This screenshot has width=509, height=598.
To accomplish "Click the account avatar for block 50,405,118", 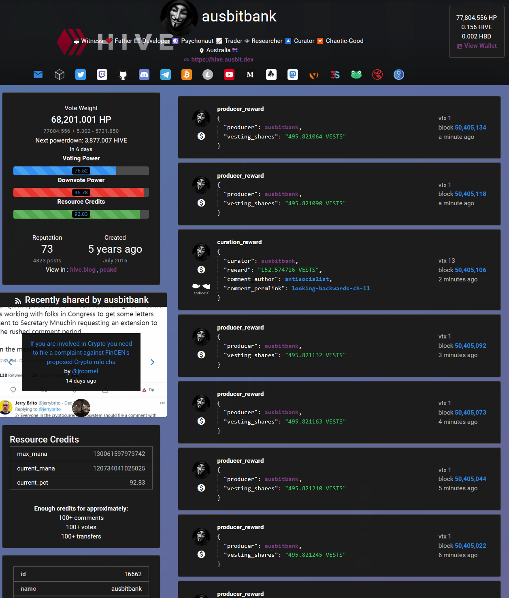I will [201, 185].
